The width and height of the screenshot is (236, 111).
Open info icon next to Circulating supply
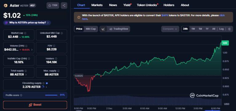pyautogui.click(x=44, y=83)
